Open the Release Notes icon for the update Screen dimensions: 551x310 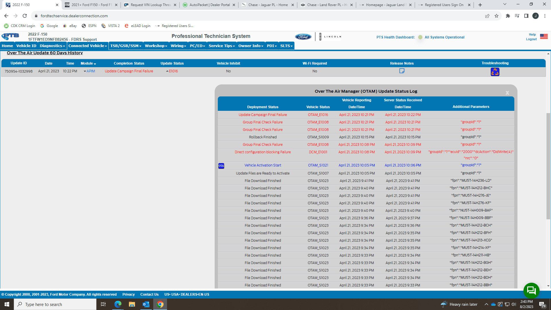402,71
